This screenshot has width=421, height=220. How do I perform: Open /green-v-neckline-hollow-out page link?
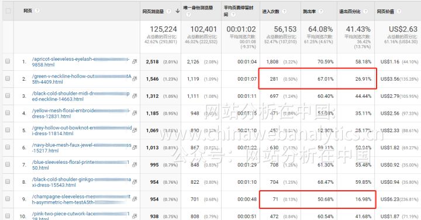[82, 79]
